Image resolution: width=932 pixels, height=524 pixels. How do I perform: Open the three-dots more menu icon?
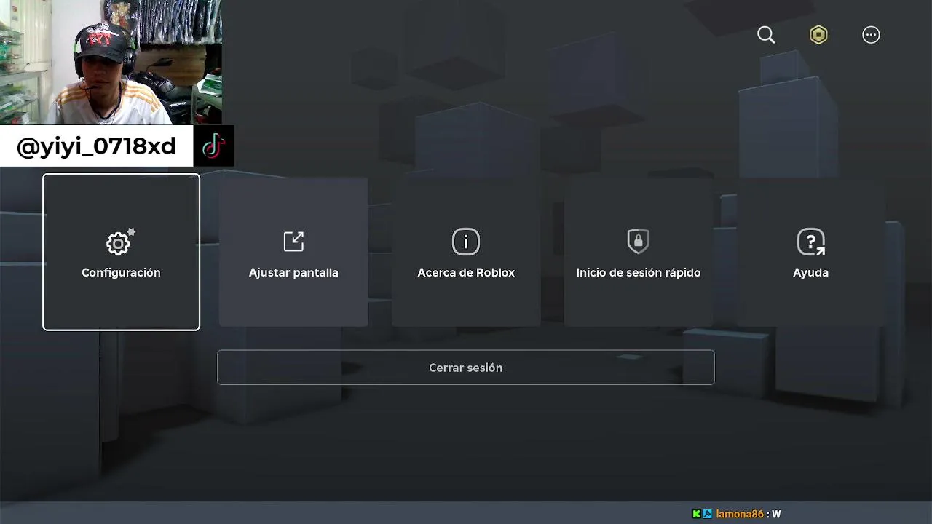point(871,35)
